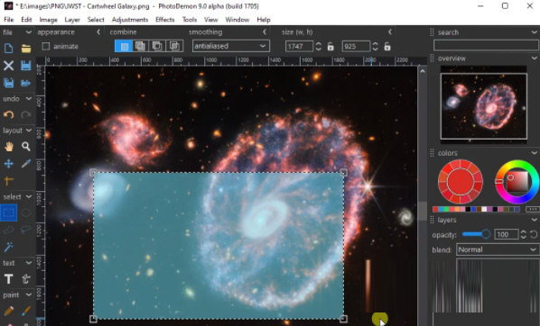Open the smoothing antialiased dropdown

click(x=231, y=46)
